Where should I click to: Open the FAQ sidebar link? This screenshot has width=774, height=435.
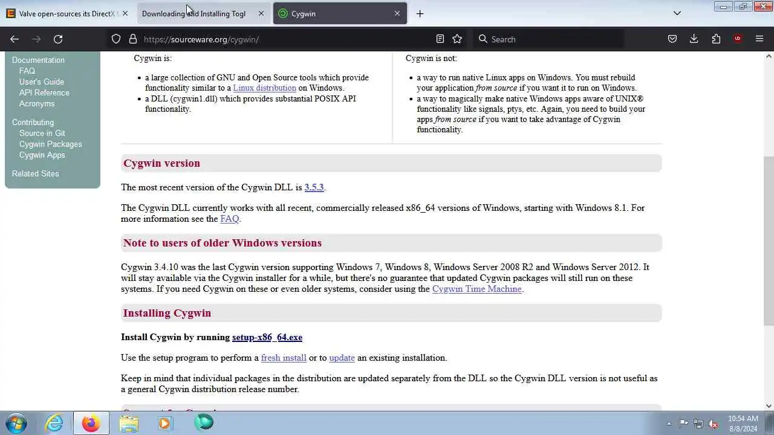(x=27, y=71)
